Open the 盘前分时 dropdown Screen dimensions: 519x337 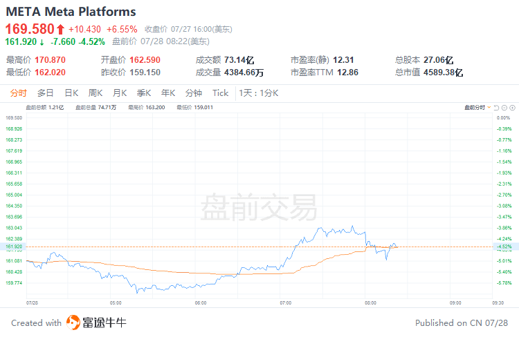tap(477, 108)
